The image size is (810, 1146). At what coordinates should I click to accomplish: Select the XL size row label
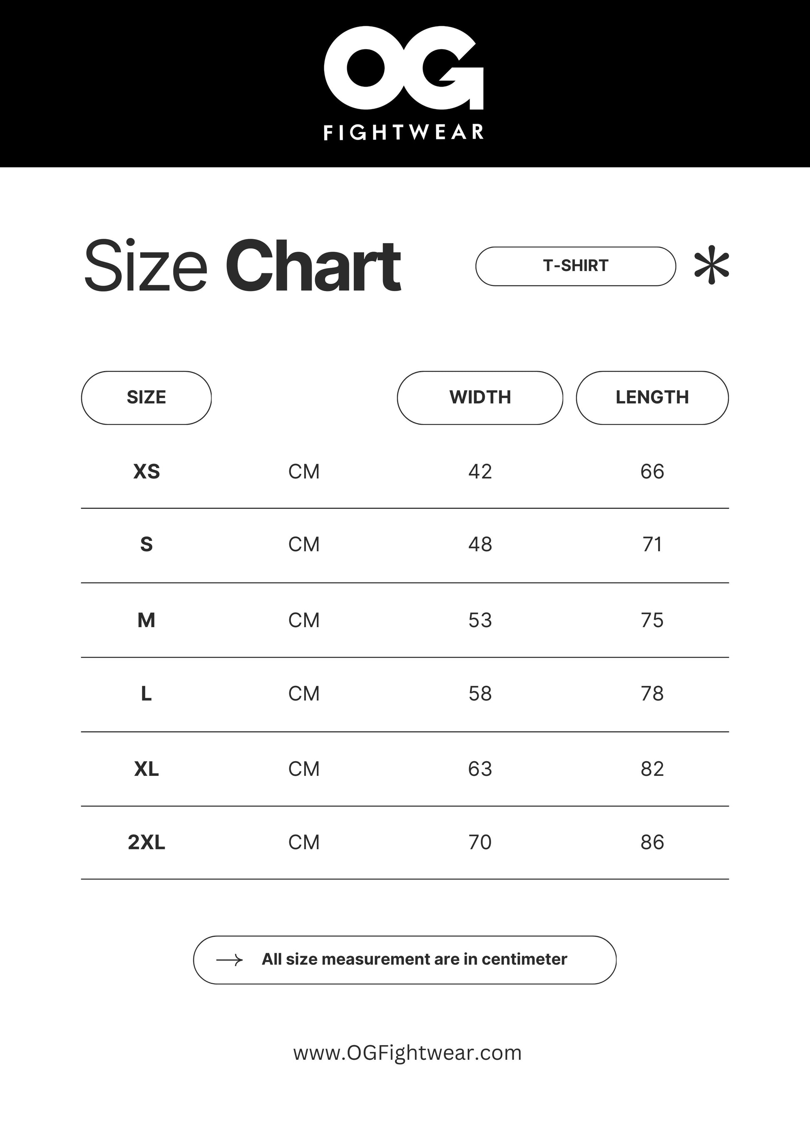(146, 769)
